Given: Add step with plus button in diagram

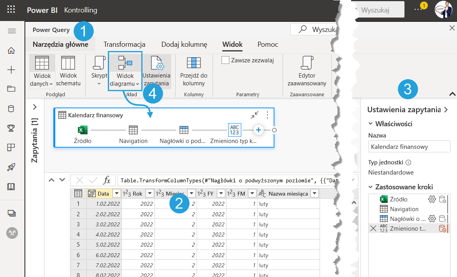Looking at the screenshot, I should (259, 130).
